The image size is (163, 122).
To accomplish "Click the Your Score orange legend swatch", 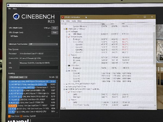I will 9,116.
